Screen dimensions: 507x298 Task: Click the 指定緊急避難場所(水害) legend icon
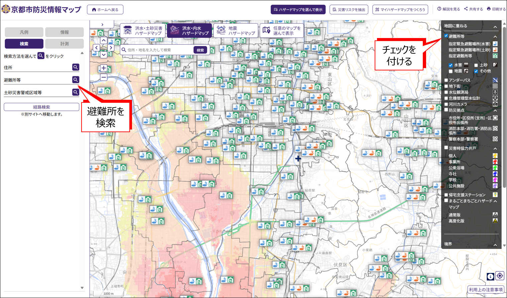click(495, 44)
